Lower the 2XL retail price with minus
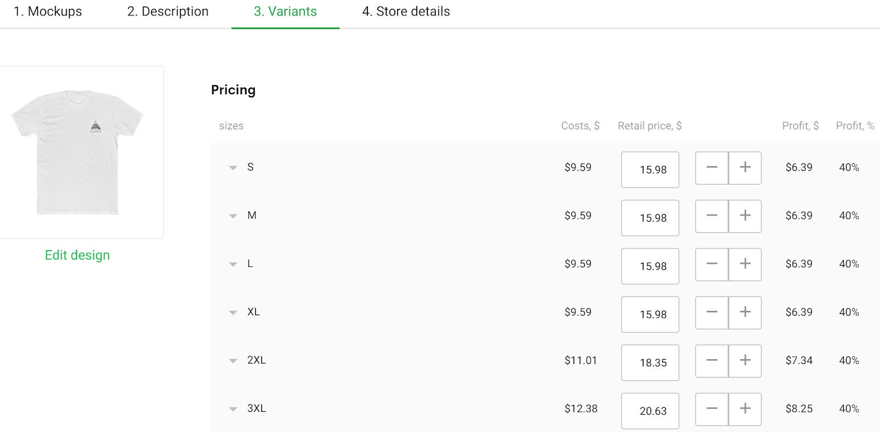Screen dimensions: 880x446 (712, 361)
